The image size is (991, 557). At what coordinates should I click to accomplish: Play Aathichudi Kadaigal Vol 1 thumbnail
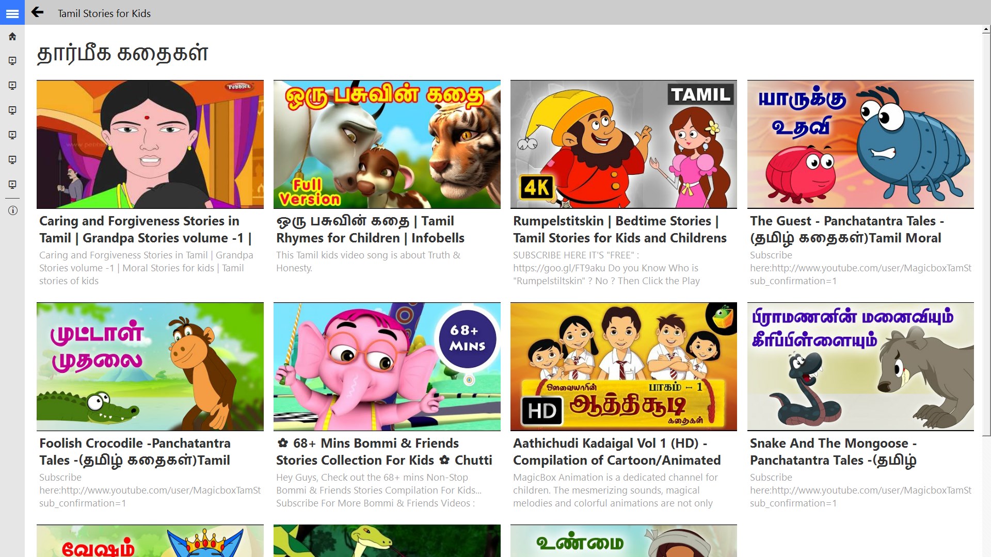624,367
